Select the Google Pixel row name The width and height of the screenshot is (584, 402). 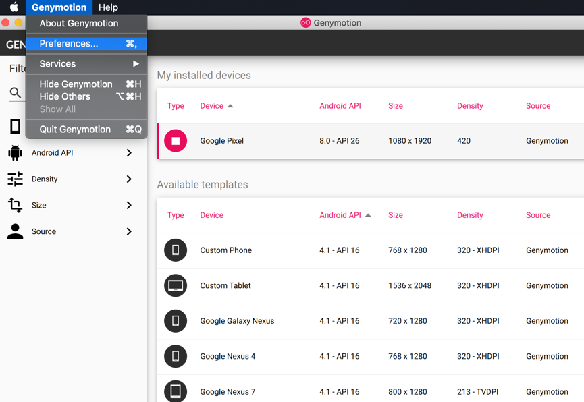pyautogui.click(x=222, y=141)
